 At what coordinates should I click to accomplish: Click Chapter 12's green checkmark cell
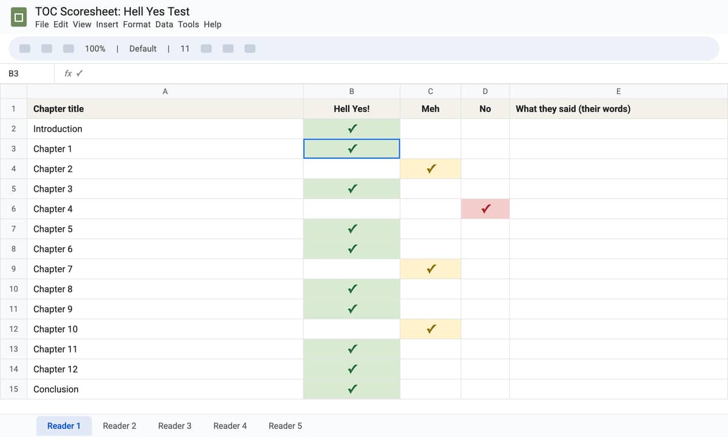(x=352, y=369)
